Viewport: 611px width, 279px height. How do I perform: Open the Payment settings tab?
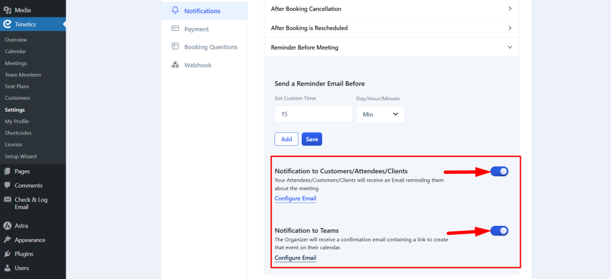pyautogui.click(x=204, y=29)
